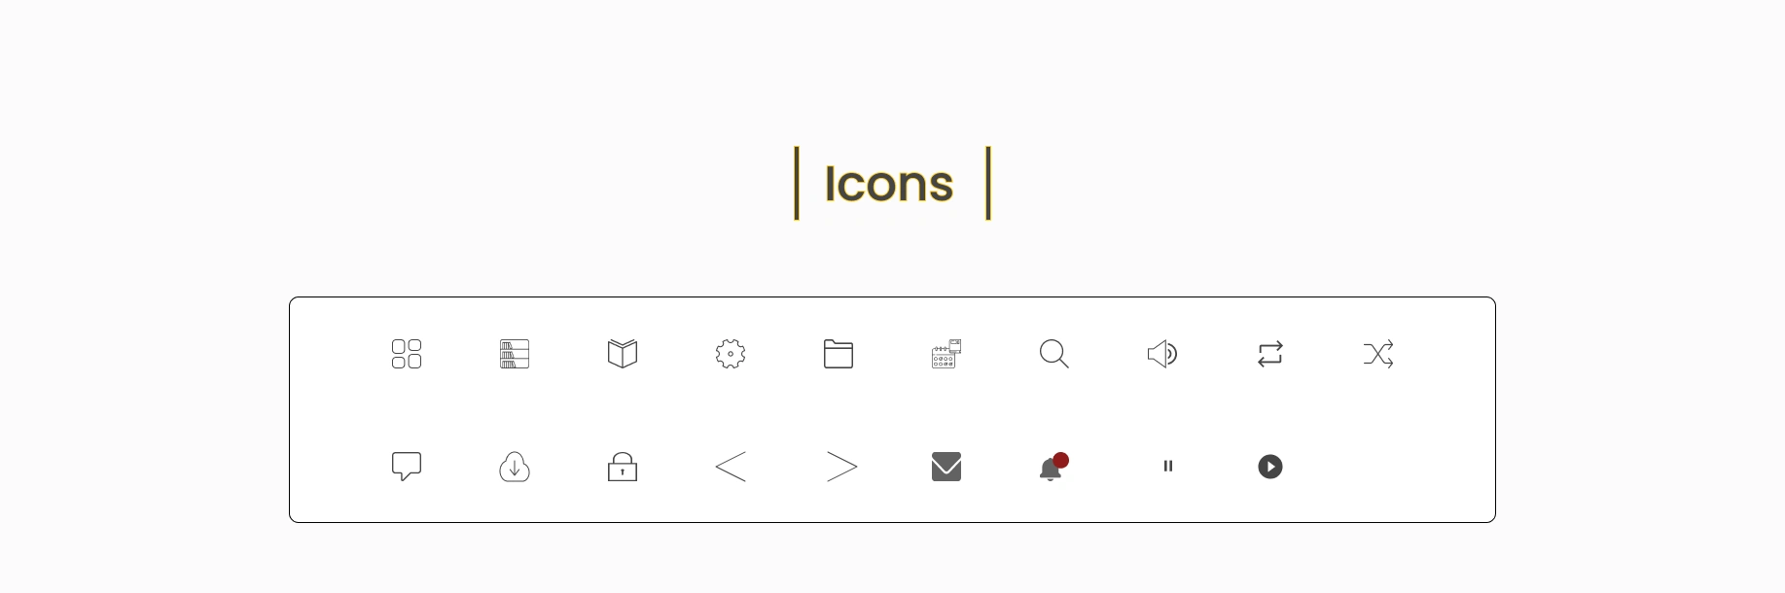Open the filled envelope mail icon
Viewport: 1785px width, 593px height.
tap(946, 467)
